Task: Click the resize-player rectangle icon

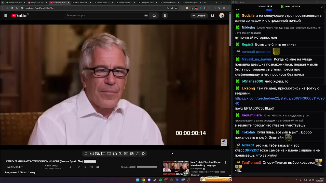Action: click(x=109, y=154)
